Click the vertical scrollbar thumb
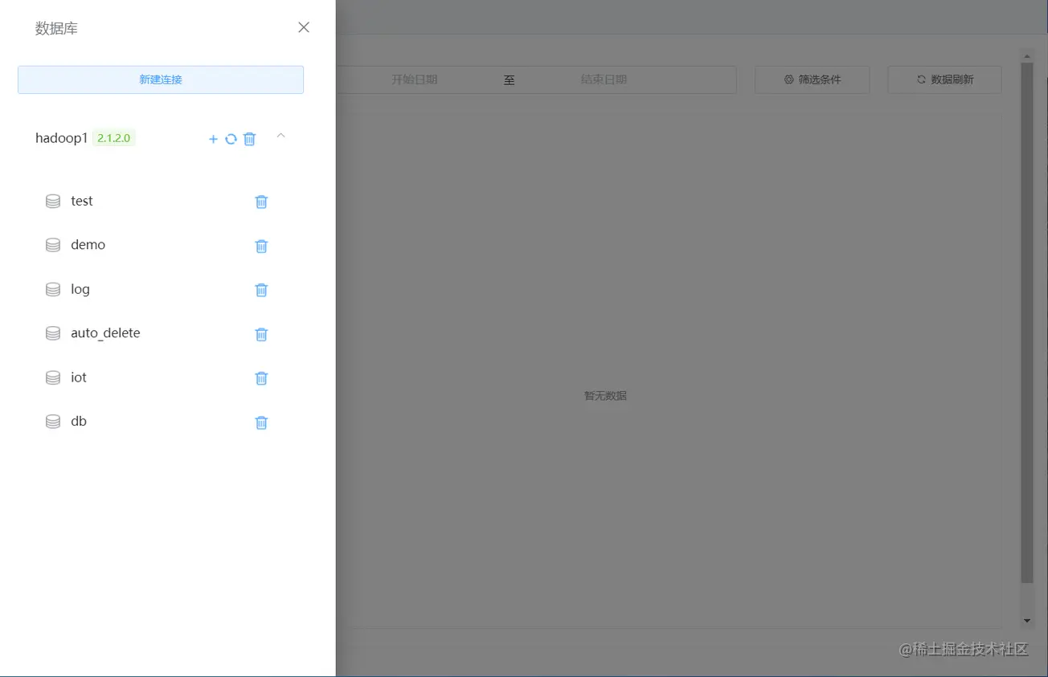Viewport: 1048px width, 677px height. [x=1026, y=323]
